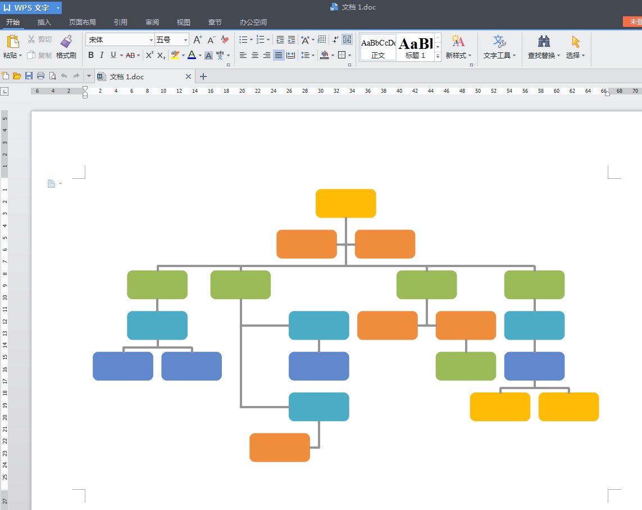Click the decrease font size icon

click(x=211, y=40)
